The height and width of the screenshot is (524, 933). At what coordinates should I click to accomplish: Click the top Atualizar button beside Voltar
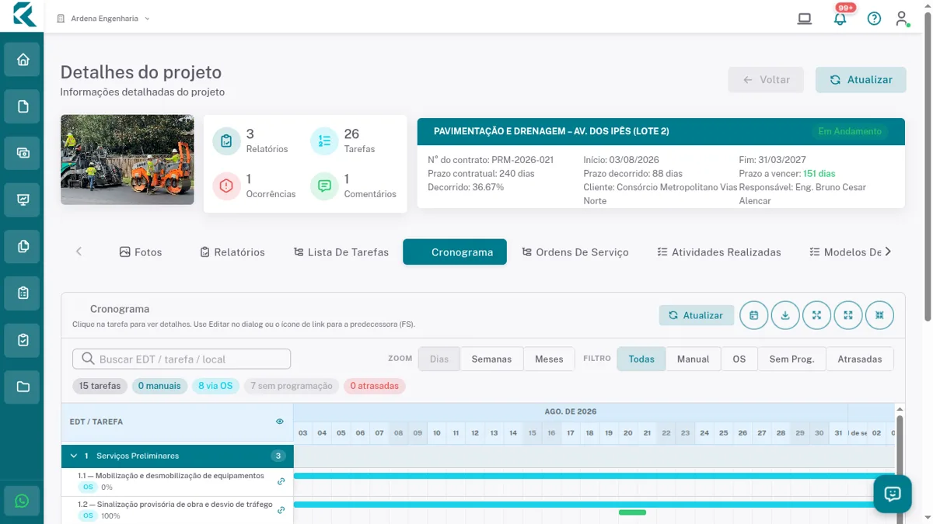(x=861, y=79)
